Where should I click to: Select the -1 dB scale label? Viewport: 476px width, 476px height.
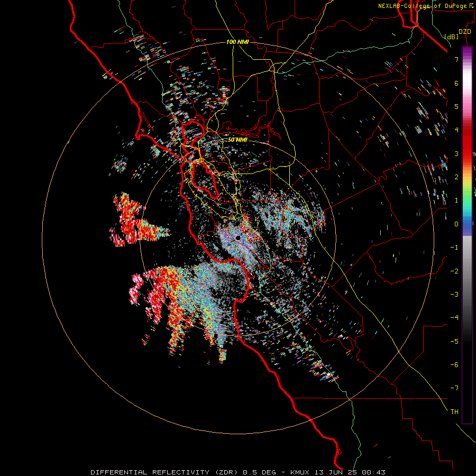pos(454,248)
